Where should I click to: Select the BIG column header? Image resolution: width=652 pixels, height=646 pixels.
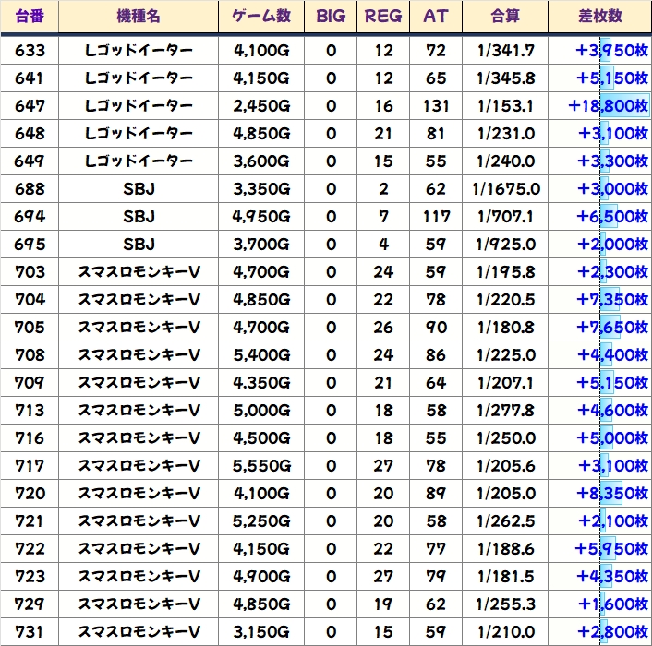click(331, 17)
